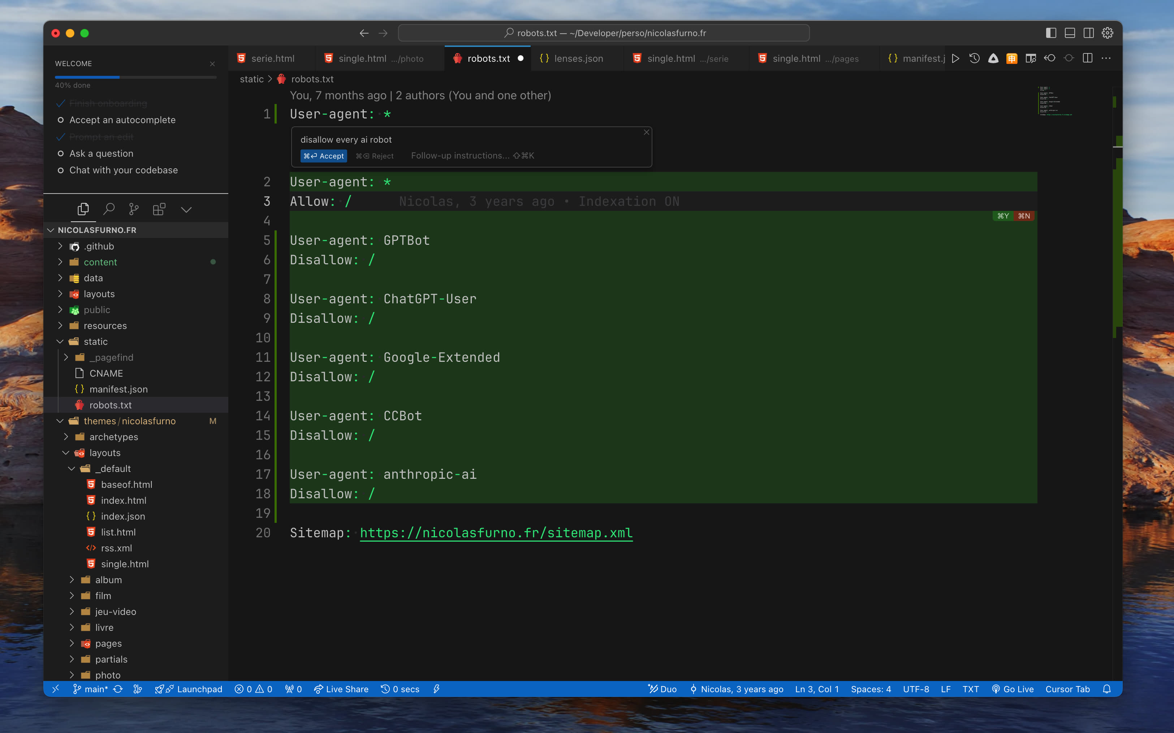Switch to the serie.html tab
The image size is (1174, 733).
(272, 58)
